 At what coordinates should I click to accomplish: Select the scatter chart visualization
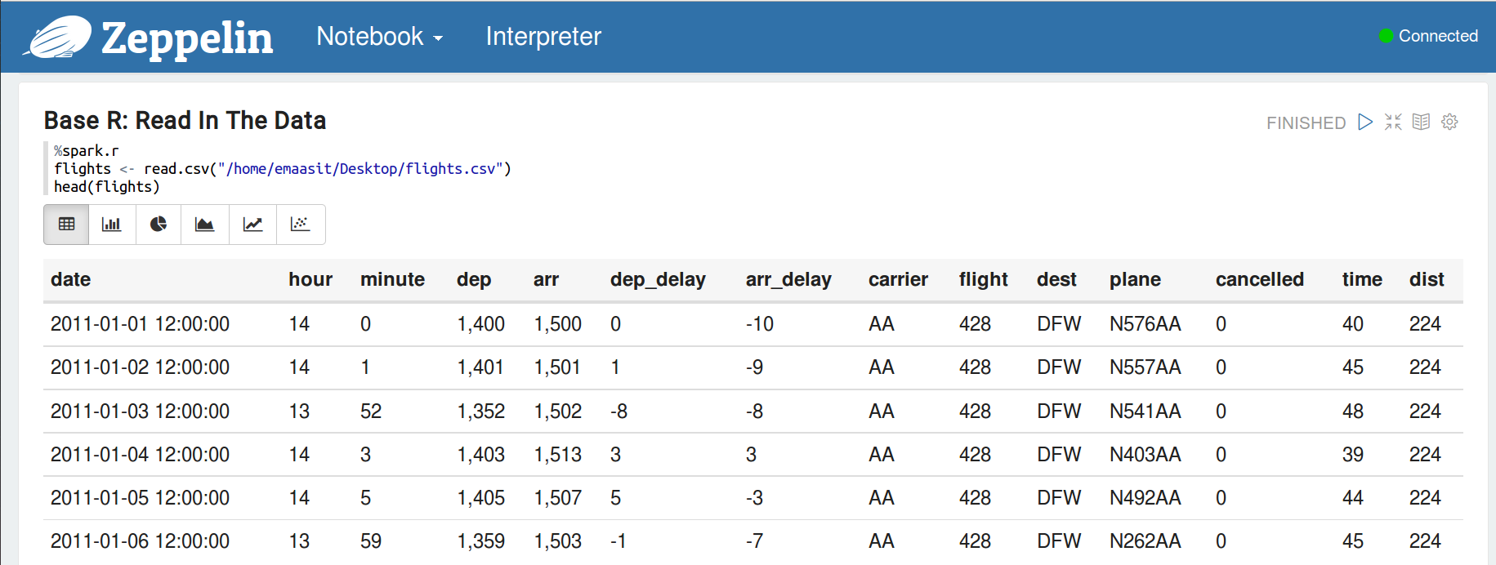pos(301,225)
